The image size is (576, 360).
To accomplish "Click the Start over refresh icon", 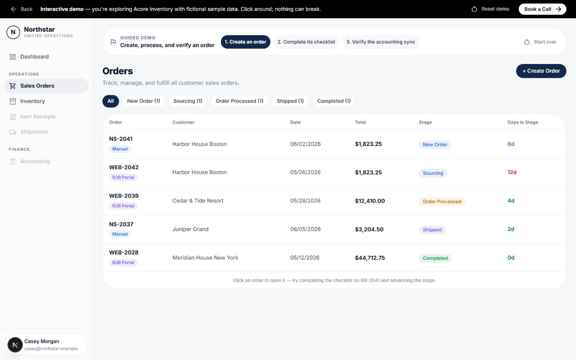I will click(x=527, y=42).
